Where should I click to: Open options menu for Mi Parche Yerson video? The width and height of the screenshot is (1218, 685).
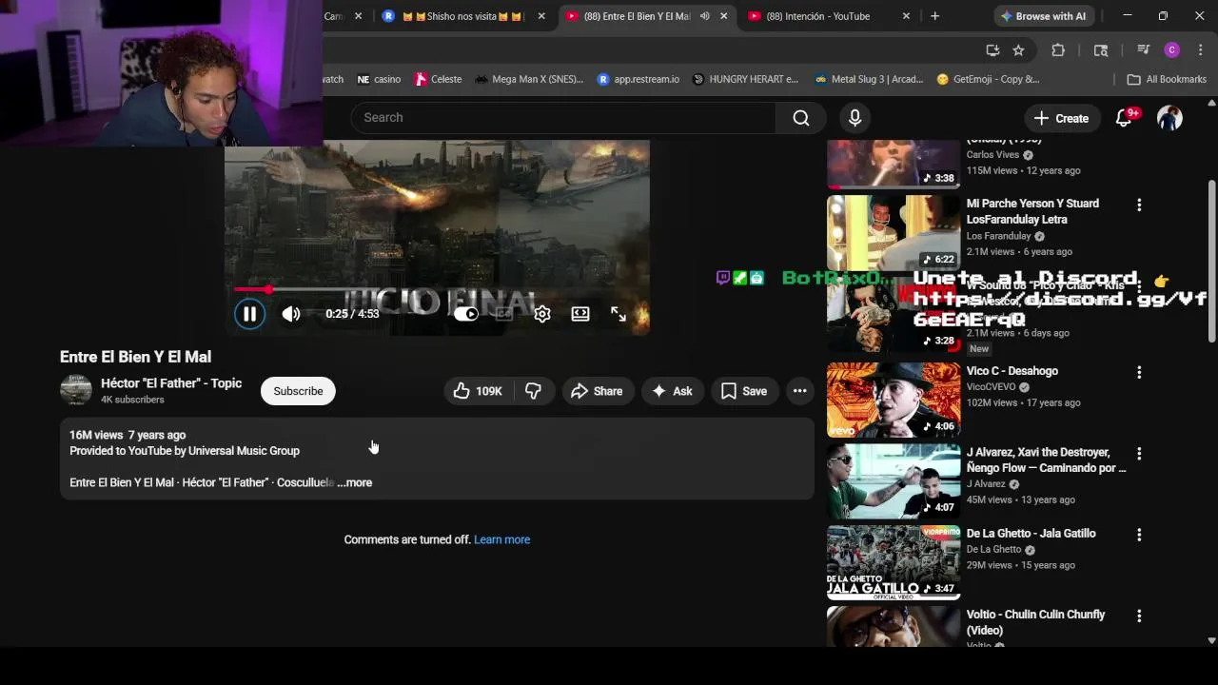(1139, 205)
